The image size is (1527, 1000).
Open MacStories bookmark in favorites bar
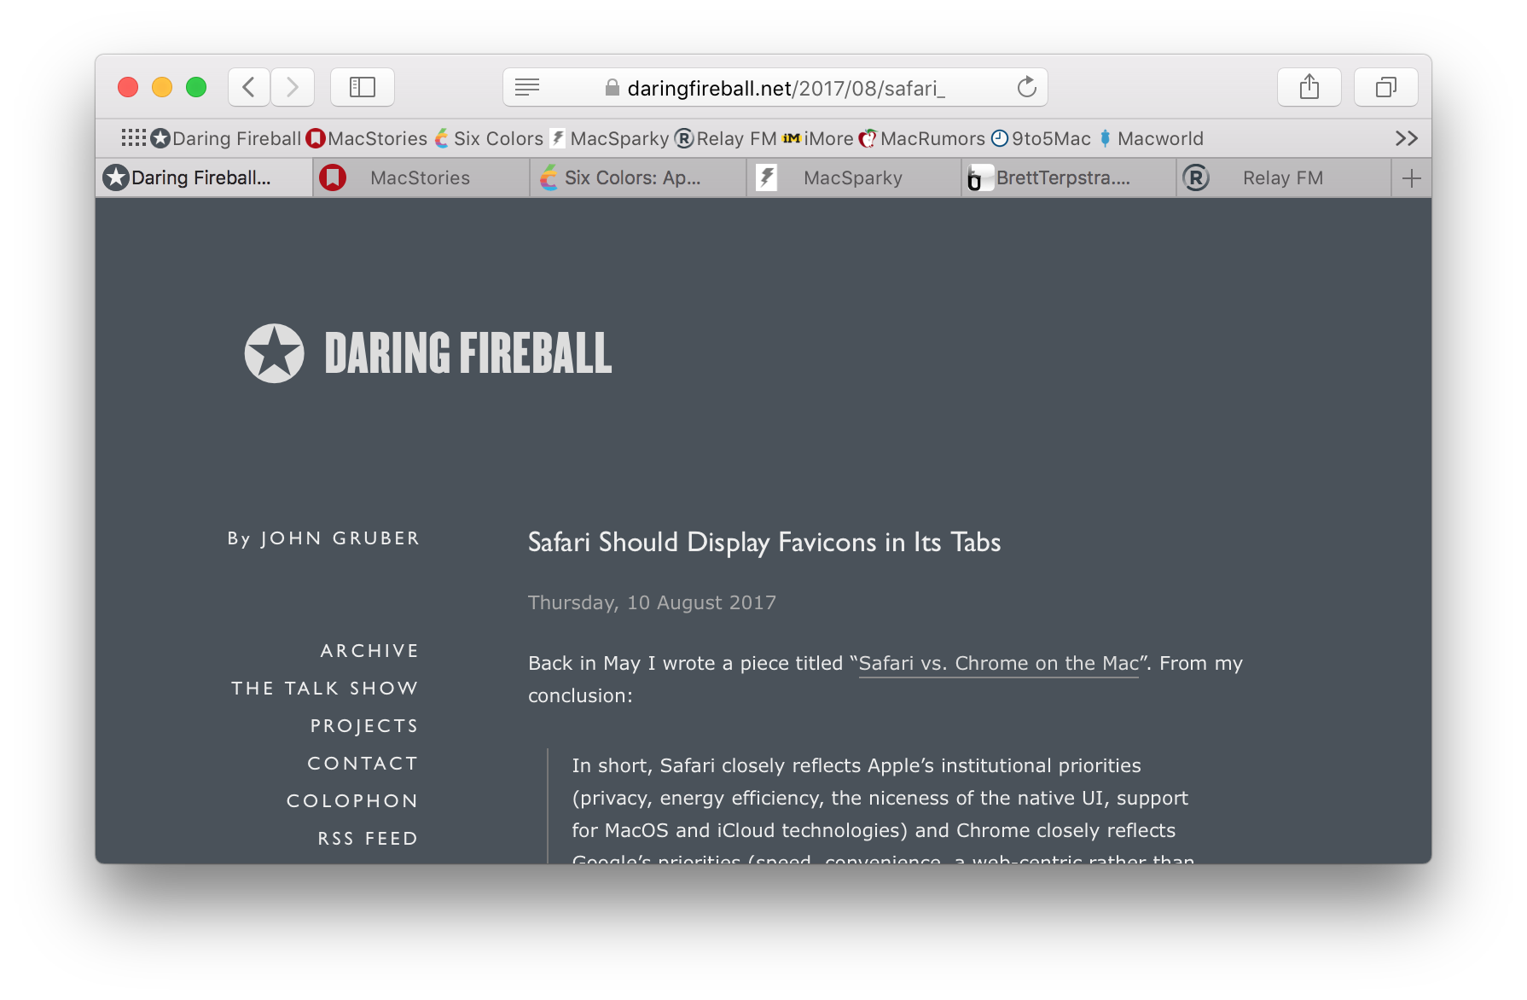(x=367, y=138)
